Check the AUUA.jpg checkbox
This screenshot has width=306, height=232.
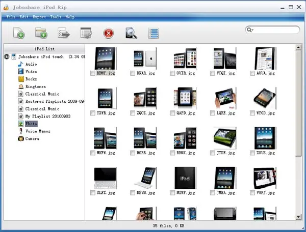[x=252, y=73]
